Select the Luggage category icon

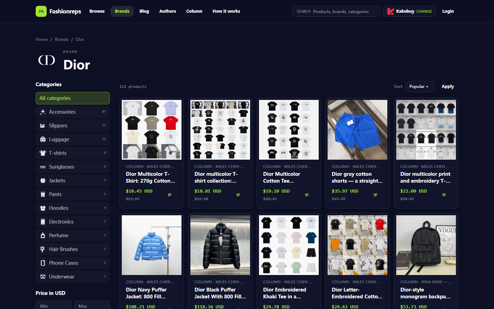[x=43, y=139]
